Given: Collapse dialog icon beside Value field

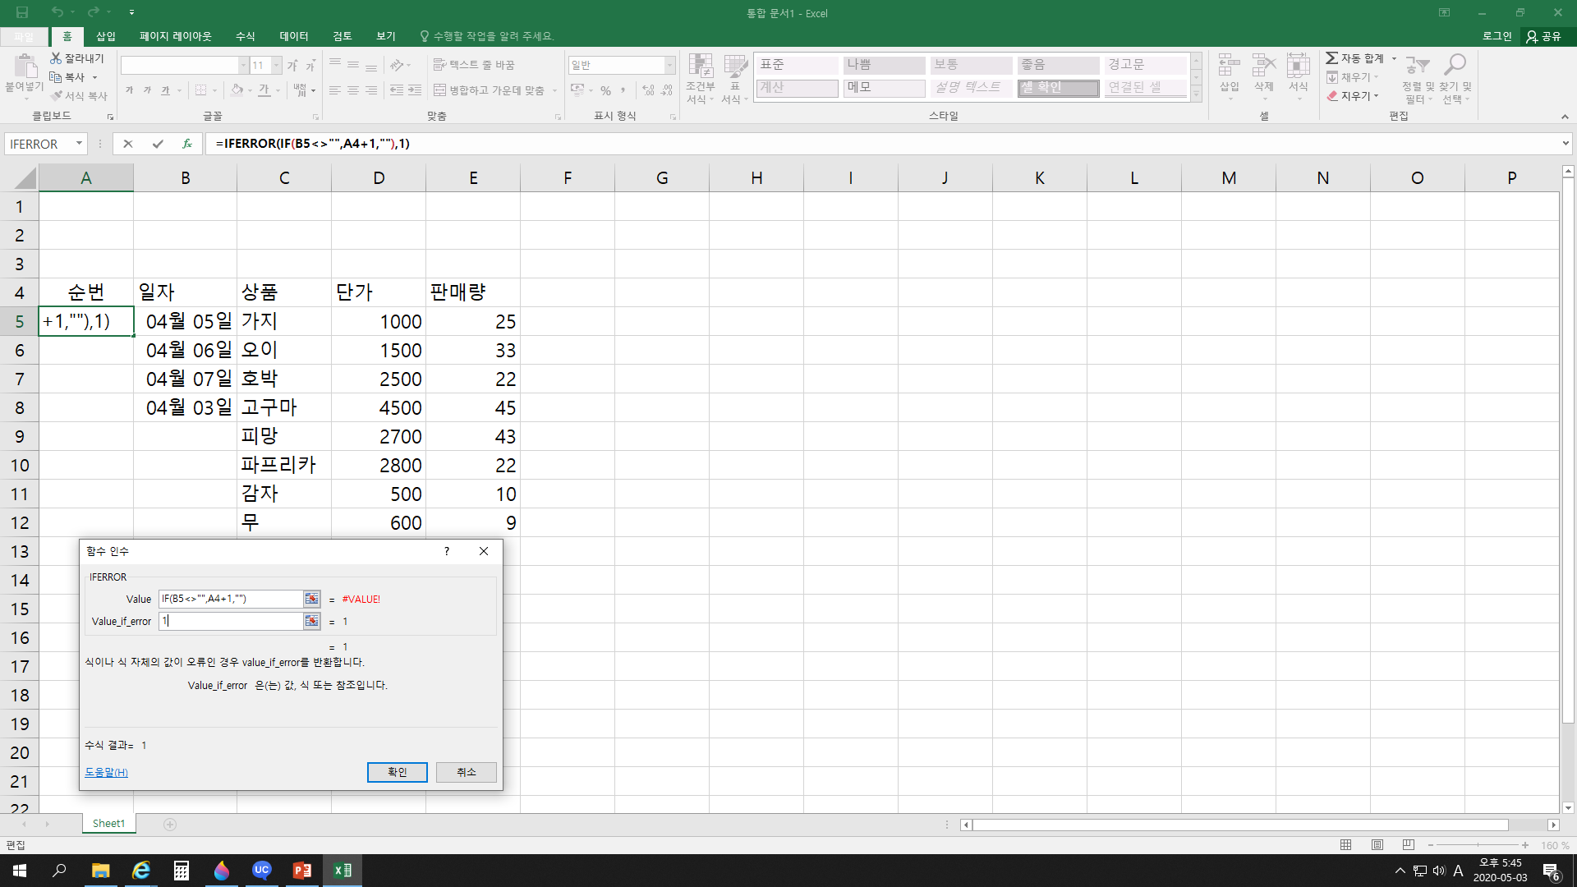Looking at the screenshot, I should [311, 599].
